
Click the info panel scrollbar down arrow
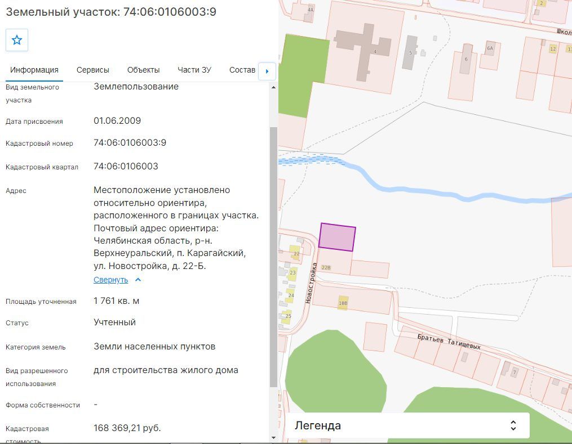[273, 438]
